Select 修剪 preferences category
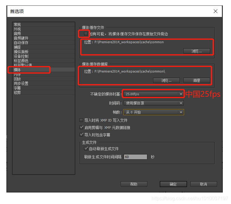Image resolution: width=231 pixels, height=204 pixels. tap(44, 92)
